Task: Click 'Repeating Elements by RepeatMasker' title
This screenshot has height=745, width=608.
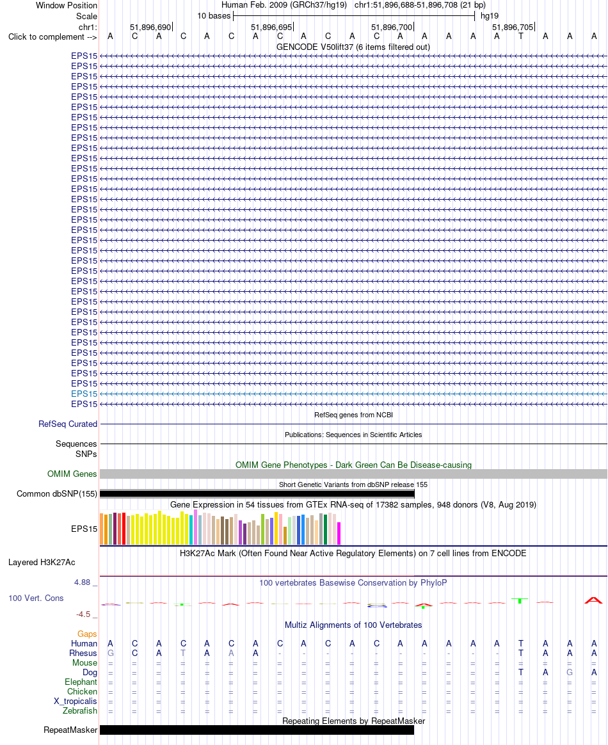Action: [353, 721]
